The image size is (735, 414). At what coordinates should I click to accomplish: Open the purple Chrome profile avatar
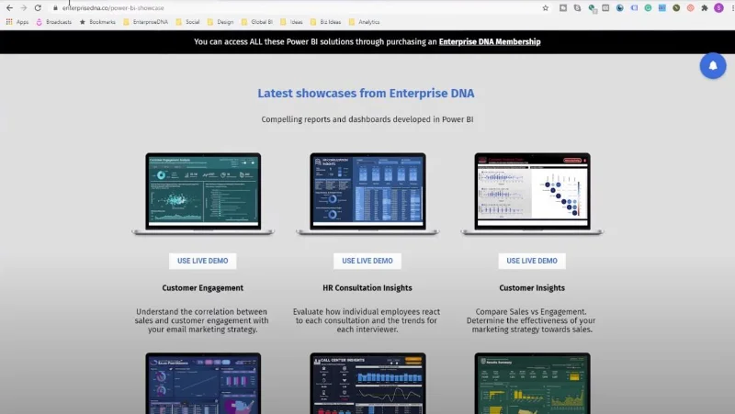pyautogui.click(x=718, y=8)
